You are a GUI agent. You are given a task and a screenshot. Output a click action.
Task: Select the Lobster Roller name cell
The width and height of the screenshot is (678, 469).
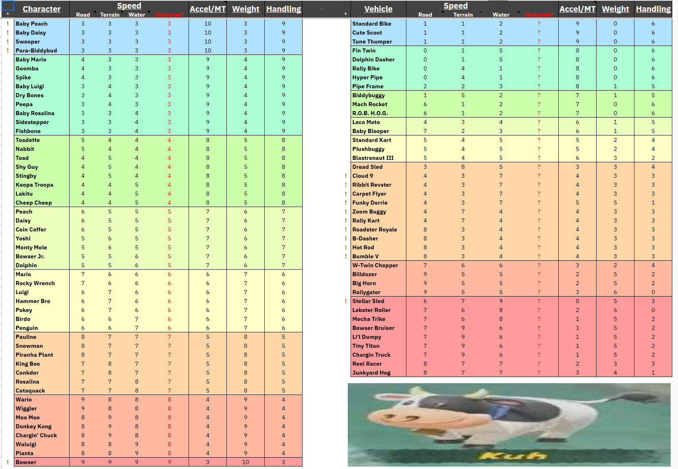tap(378, 310)
